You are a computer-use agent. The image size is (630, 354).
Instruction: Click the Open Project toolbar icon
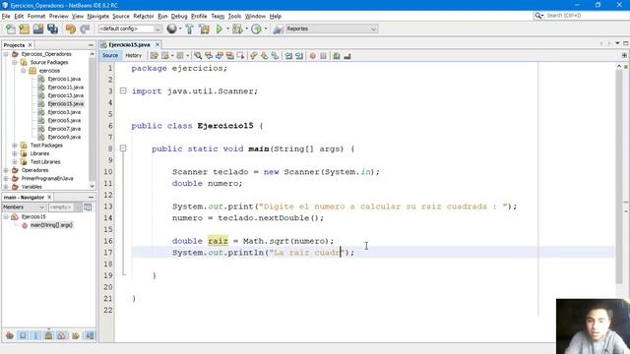pyautogui.click(x=38, y=29)
